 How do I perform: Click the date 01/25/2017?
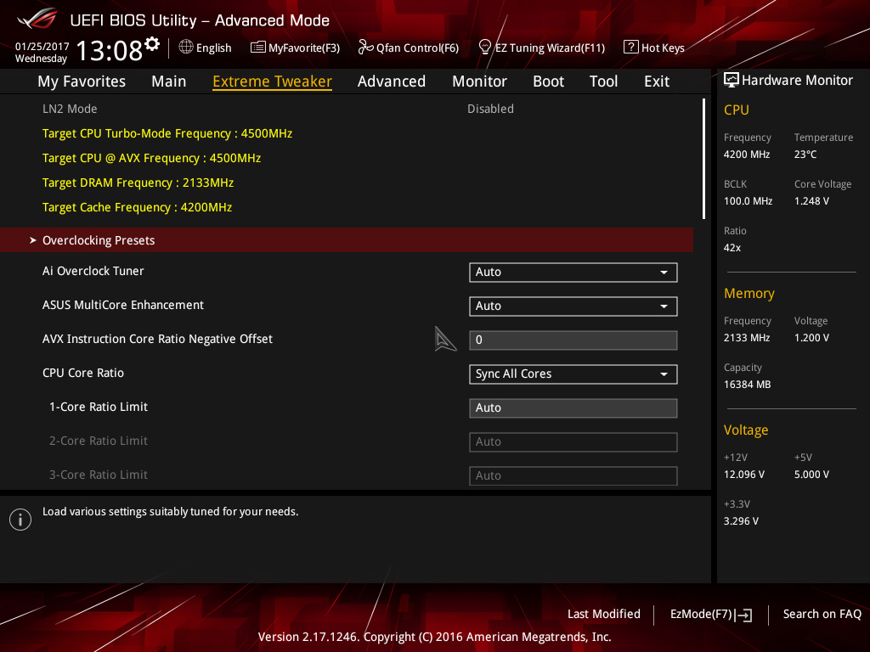point(42,47)
